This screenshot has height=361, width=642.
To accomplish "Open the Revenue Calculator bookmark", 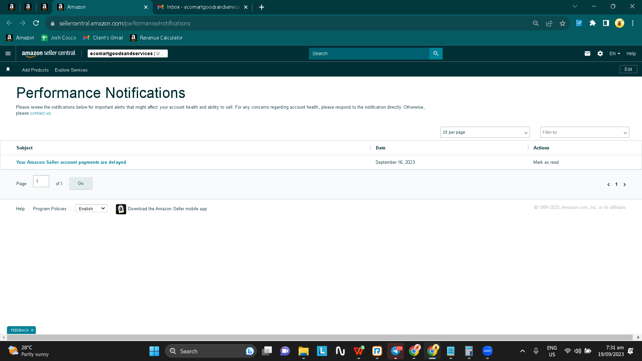I will [156, 38].
